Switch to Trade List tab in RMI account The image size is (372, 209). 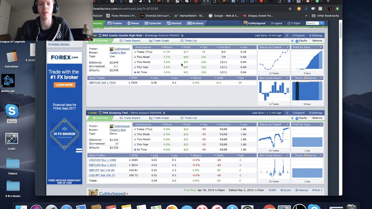coord(188,41)
